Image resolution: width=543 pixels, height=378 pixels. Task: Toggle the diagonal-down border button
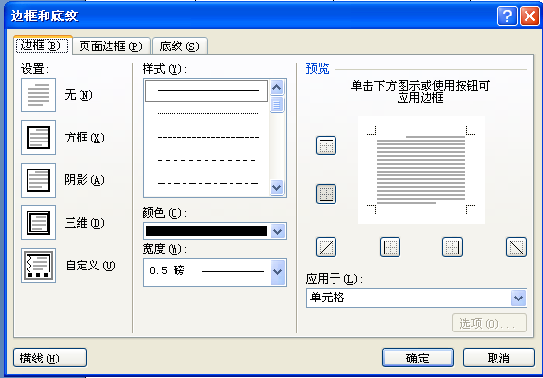coord(516,247)
